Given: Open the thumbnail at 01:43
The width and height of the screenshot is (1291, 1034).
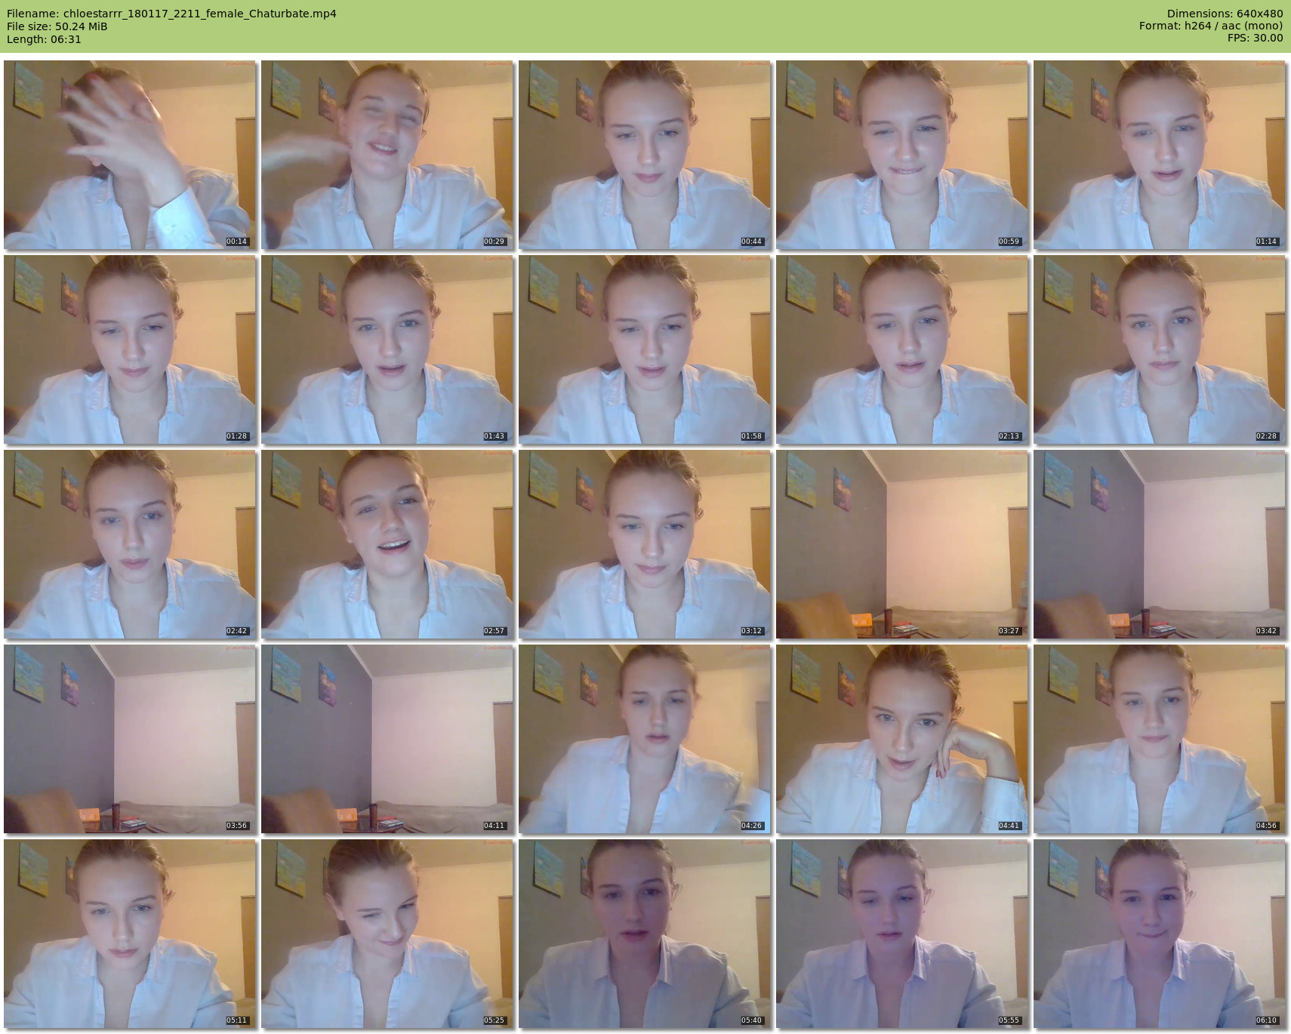Looking at the screenshot, I should (387, 349).
